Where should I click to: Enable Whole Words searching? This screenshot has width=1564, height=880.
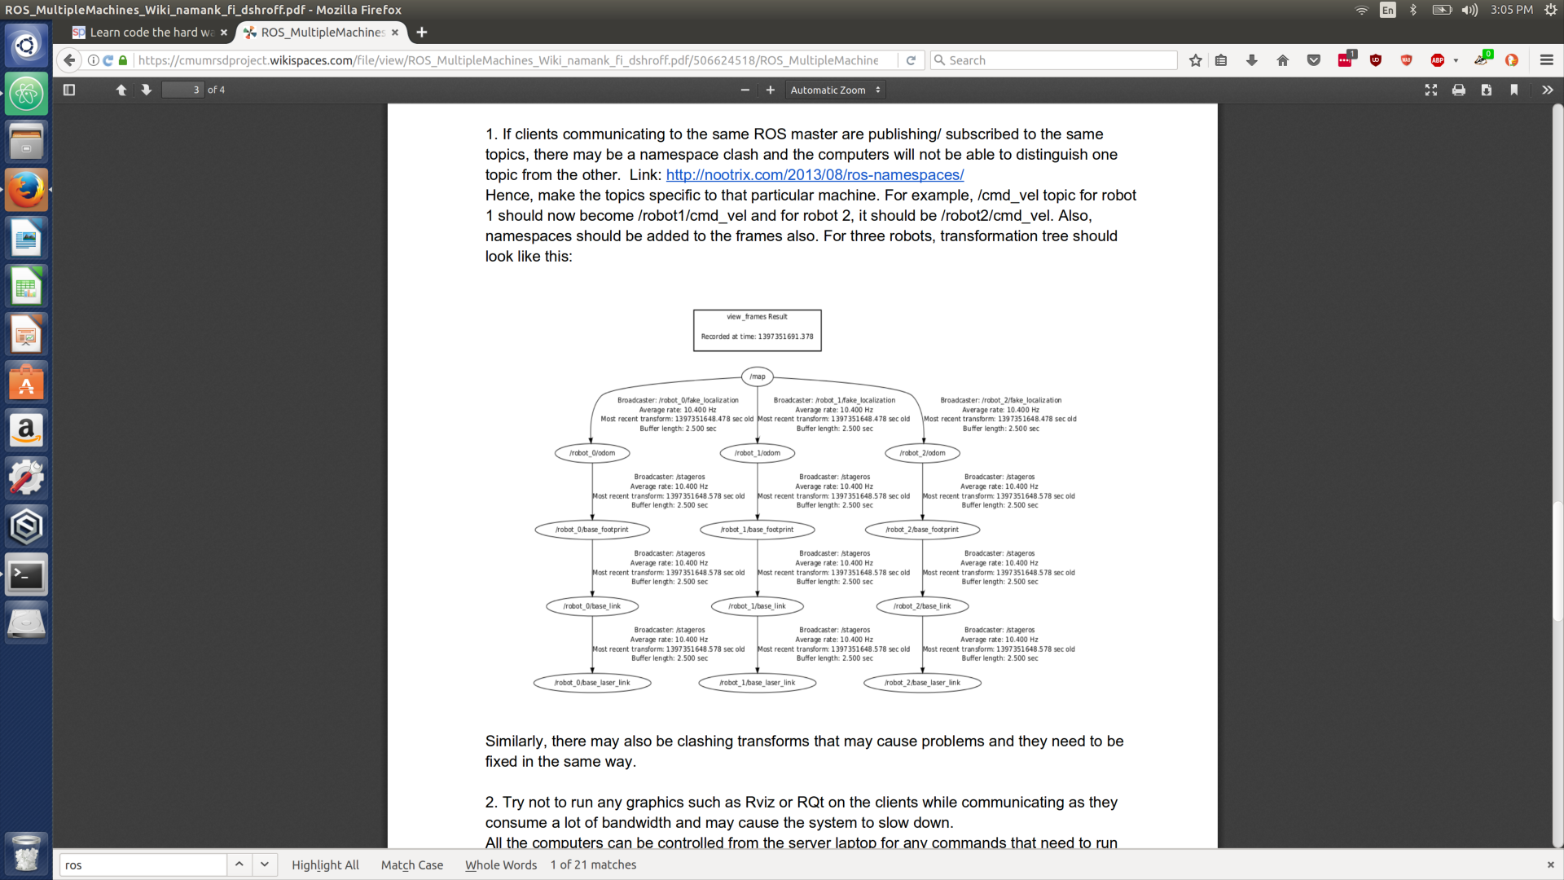point(500,865)
